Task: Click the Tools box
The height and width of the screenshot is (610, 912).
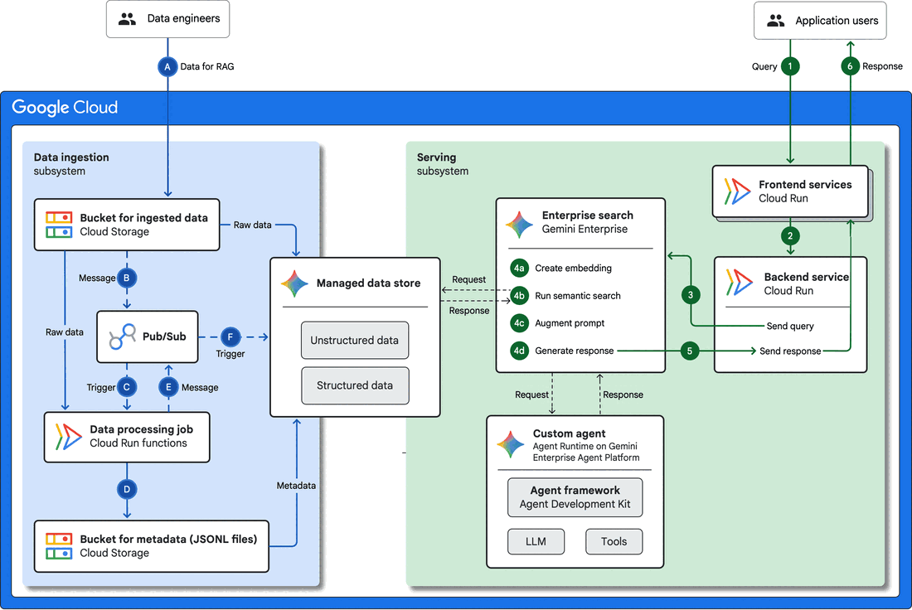Action: [x=614, y=541]
